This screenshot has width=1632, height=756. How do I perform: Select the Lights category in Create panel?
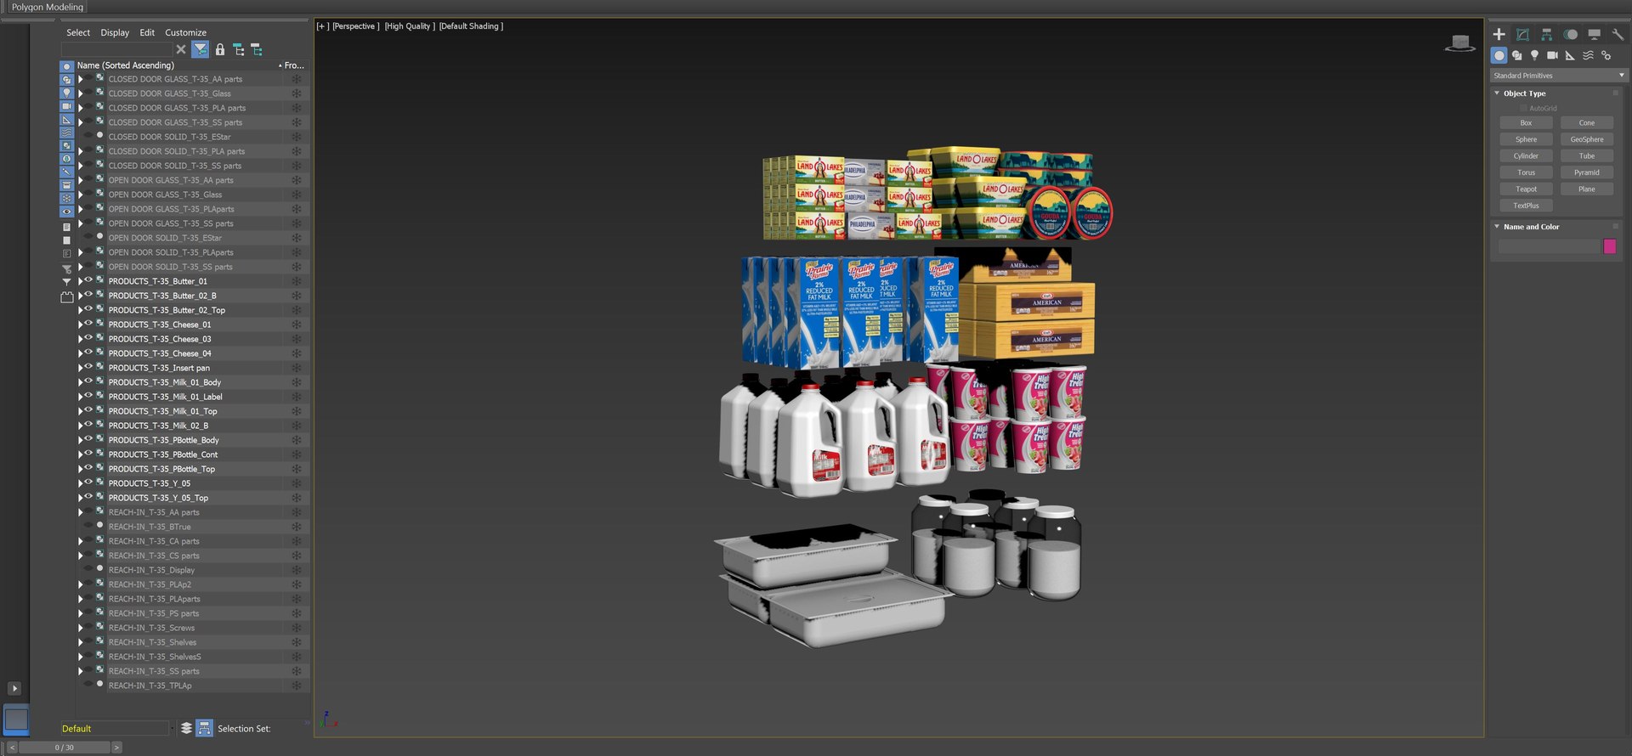point(1534,55)
